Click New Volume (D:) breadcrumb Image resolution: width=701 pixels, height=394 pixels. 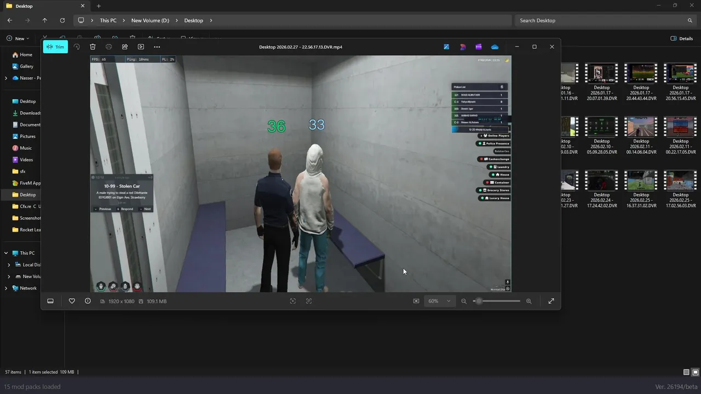[150, 20]
